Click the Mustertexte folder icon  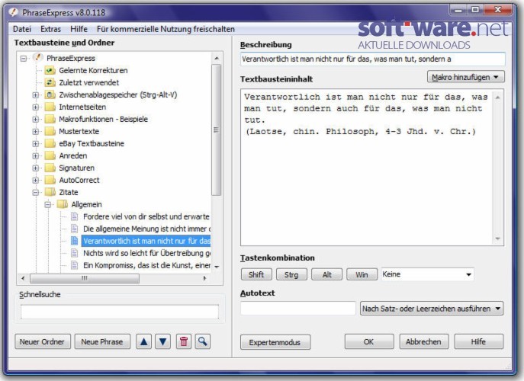(50, 131)
